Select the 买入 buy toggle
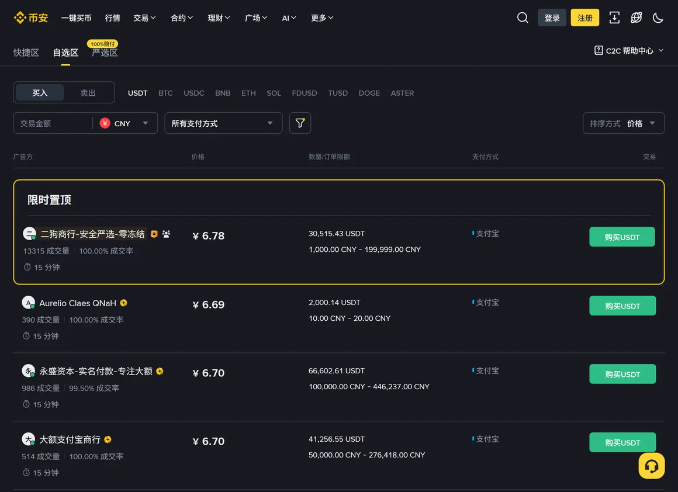Image resolution: width=678 pixels, height=492 pixels. 40,93
